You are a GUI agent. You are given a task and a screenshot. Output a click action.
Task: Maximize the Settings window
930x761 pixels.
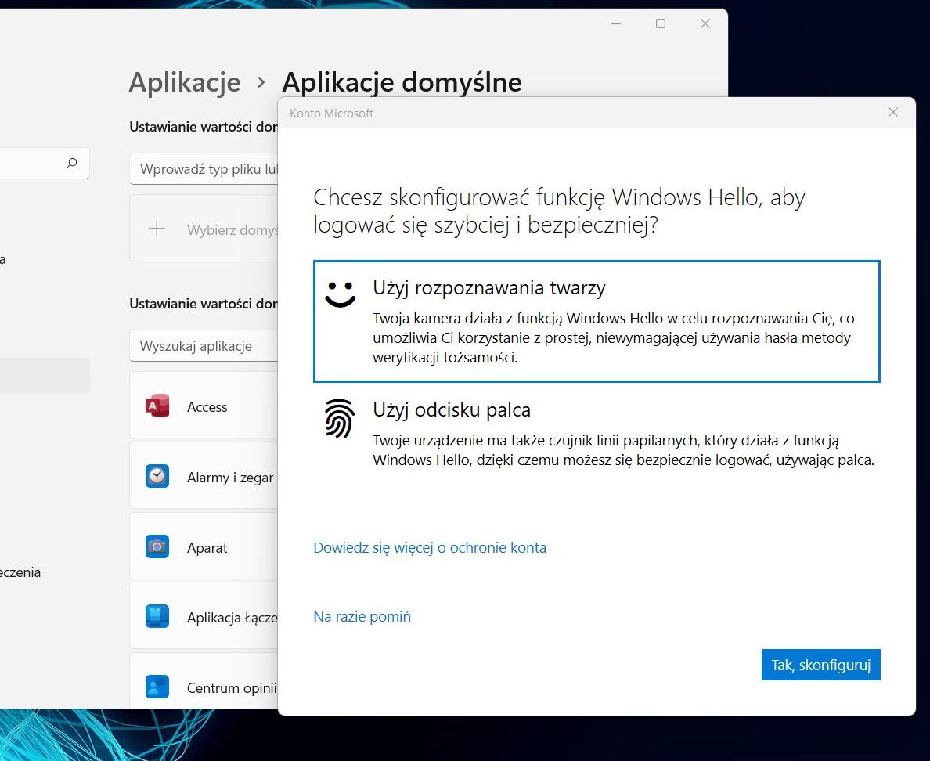(x=660, y=23)
